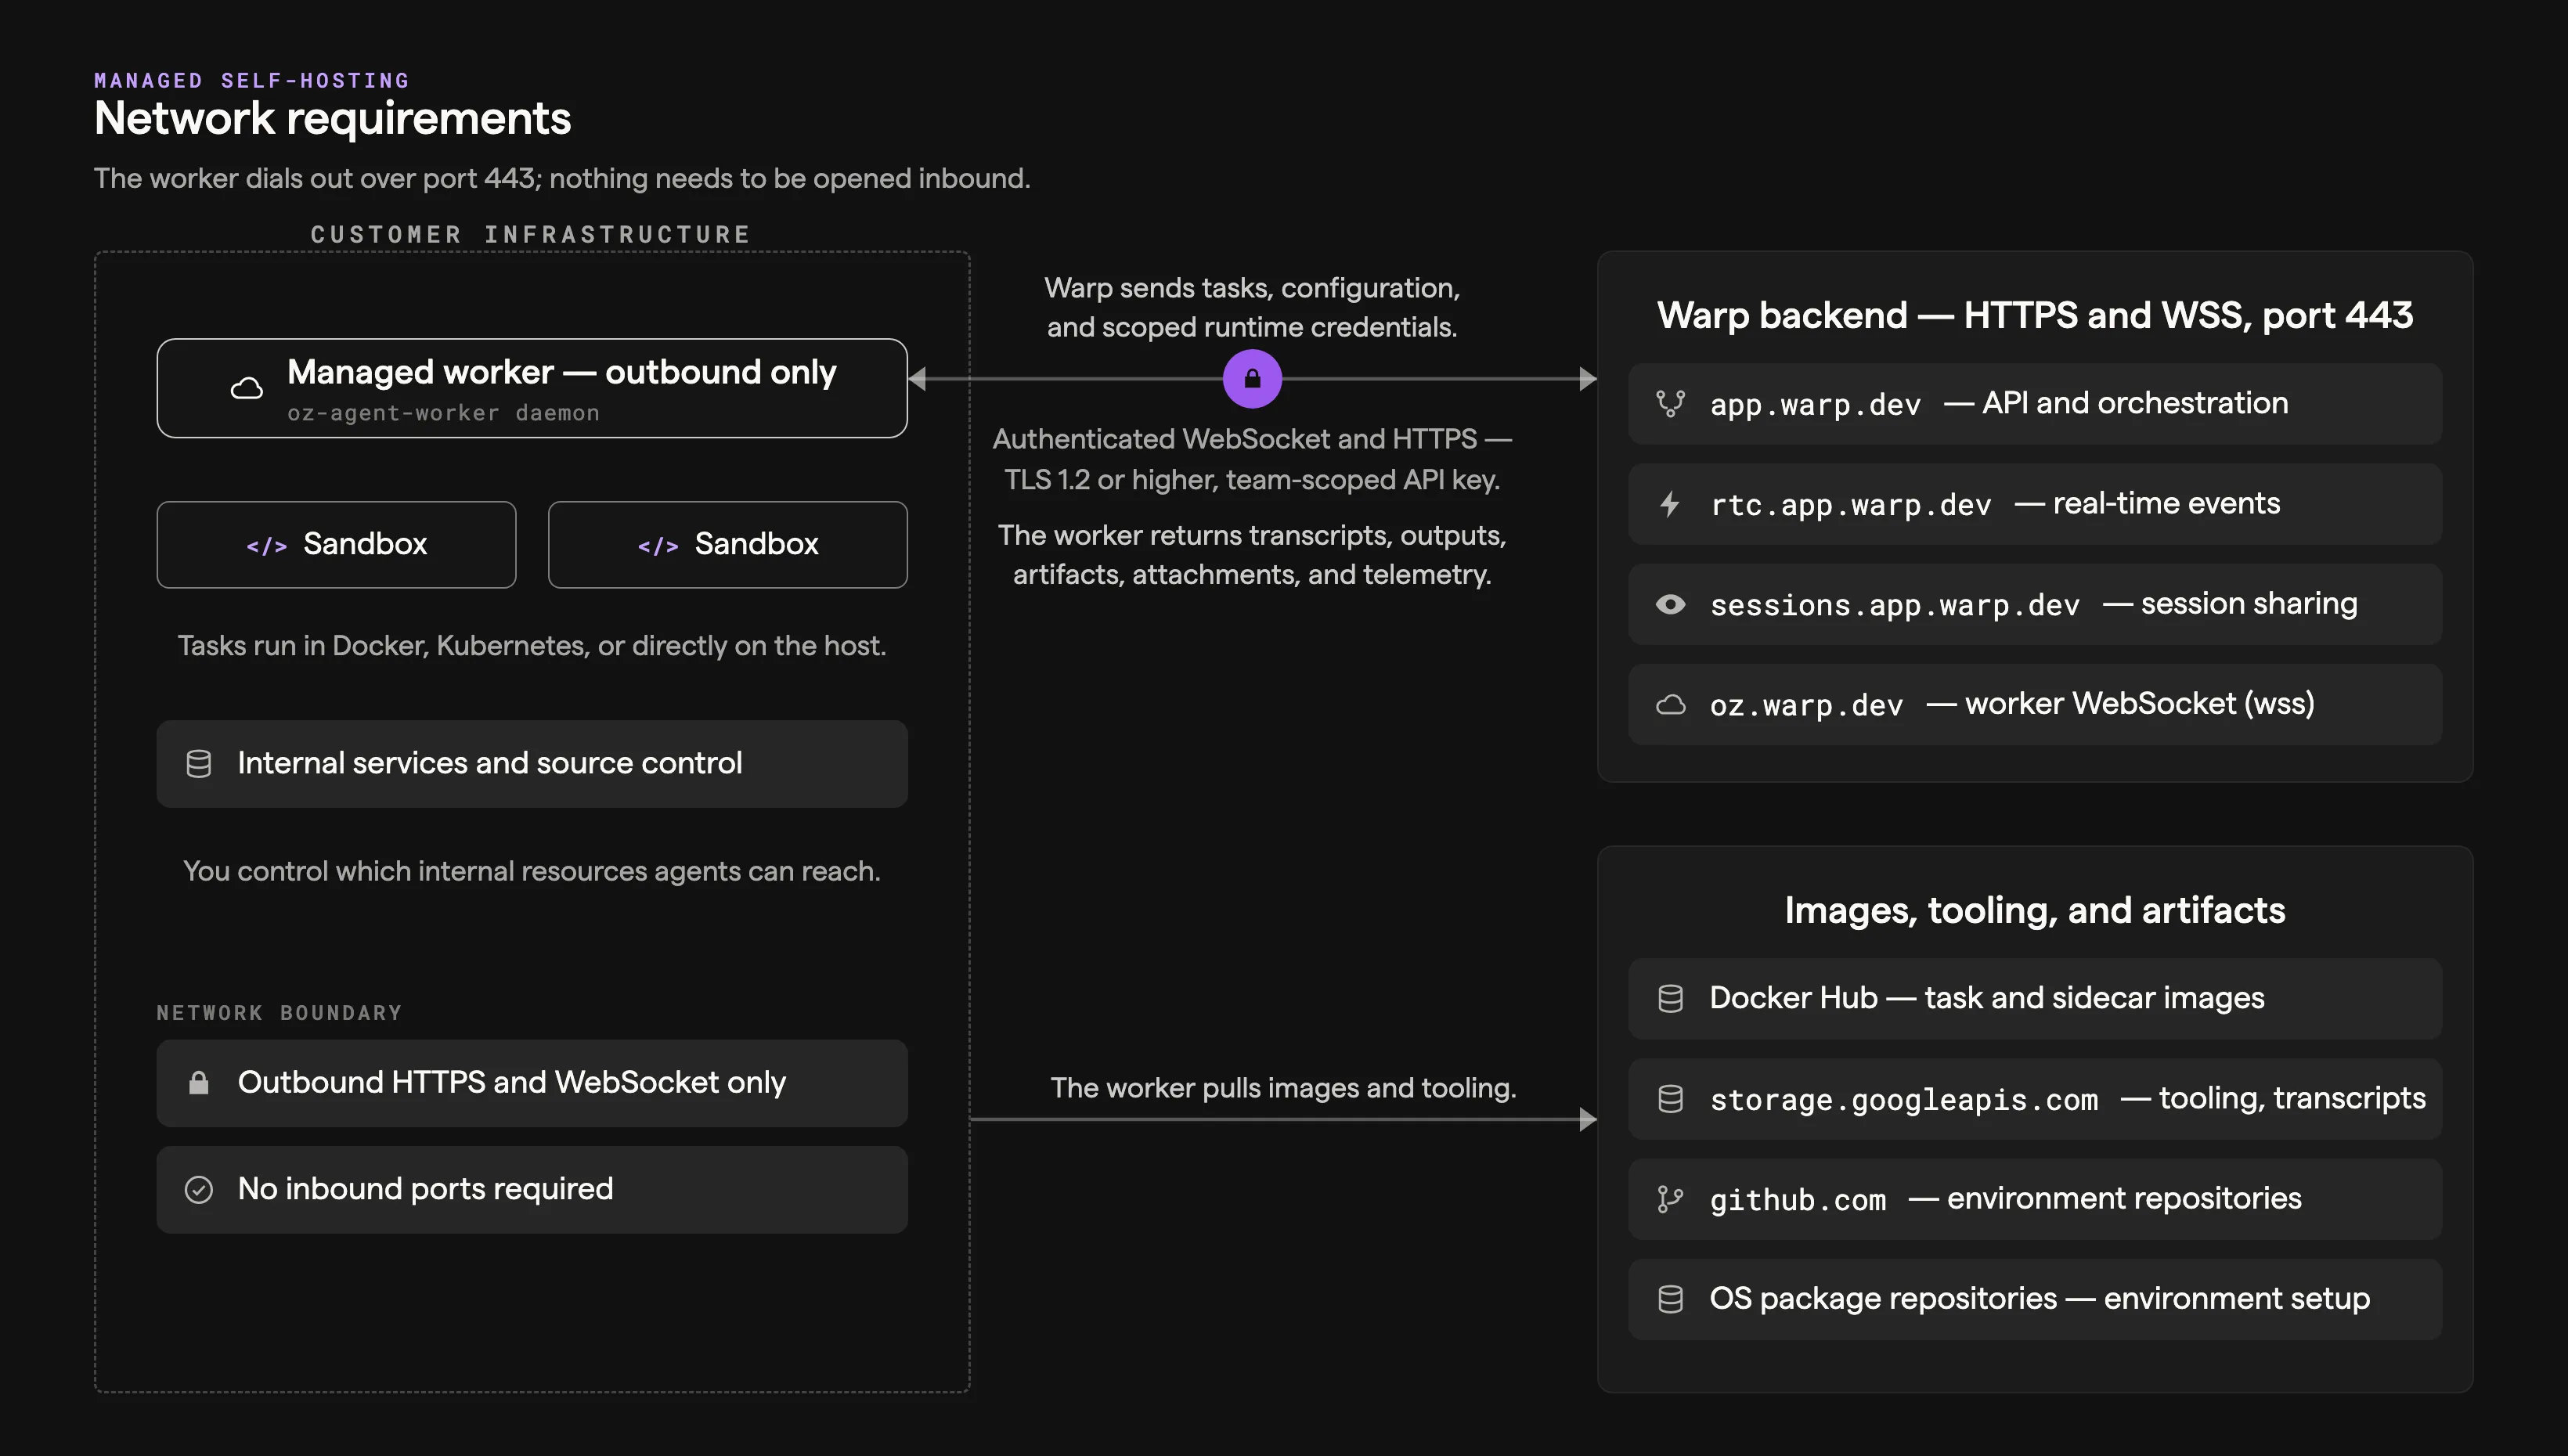The image size is (2568, 1456).
Task: Click the worker pulls images and tooling caption
Action: 1283,1088
